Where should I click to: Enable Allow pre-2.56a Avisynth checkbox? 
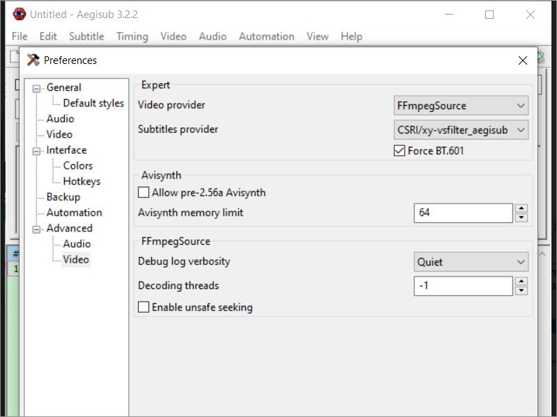(144, 193)
